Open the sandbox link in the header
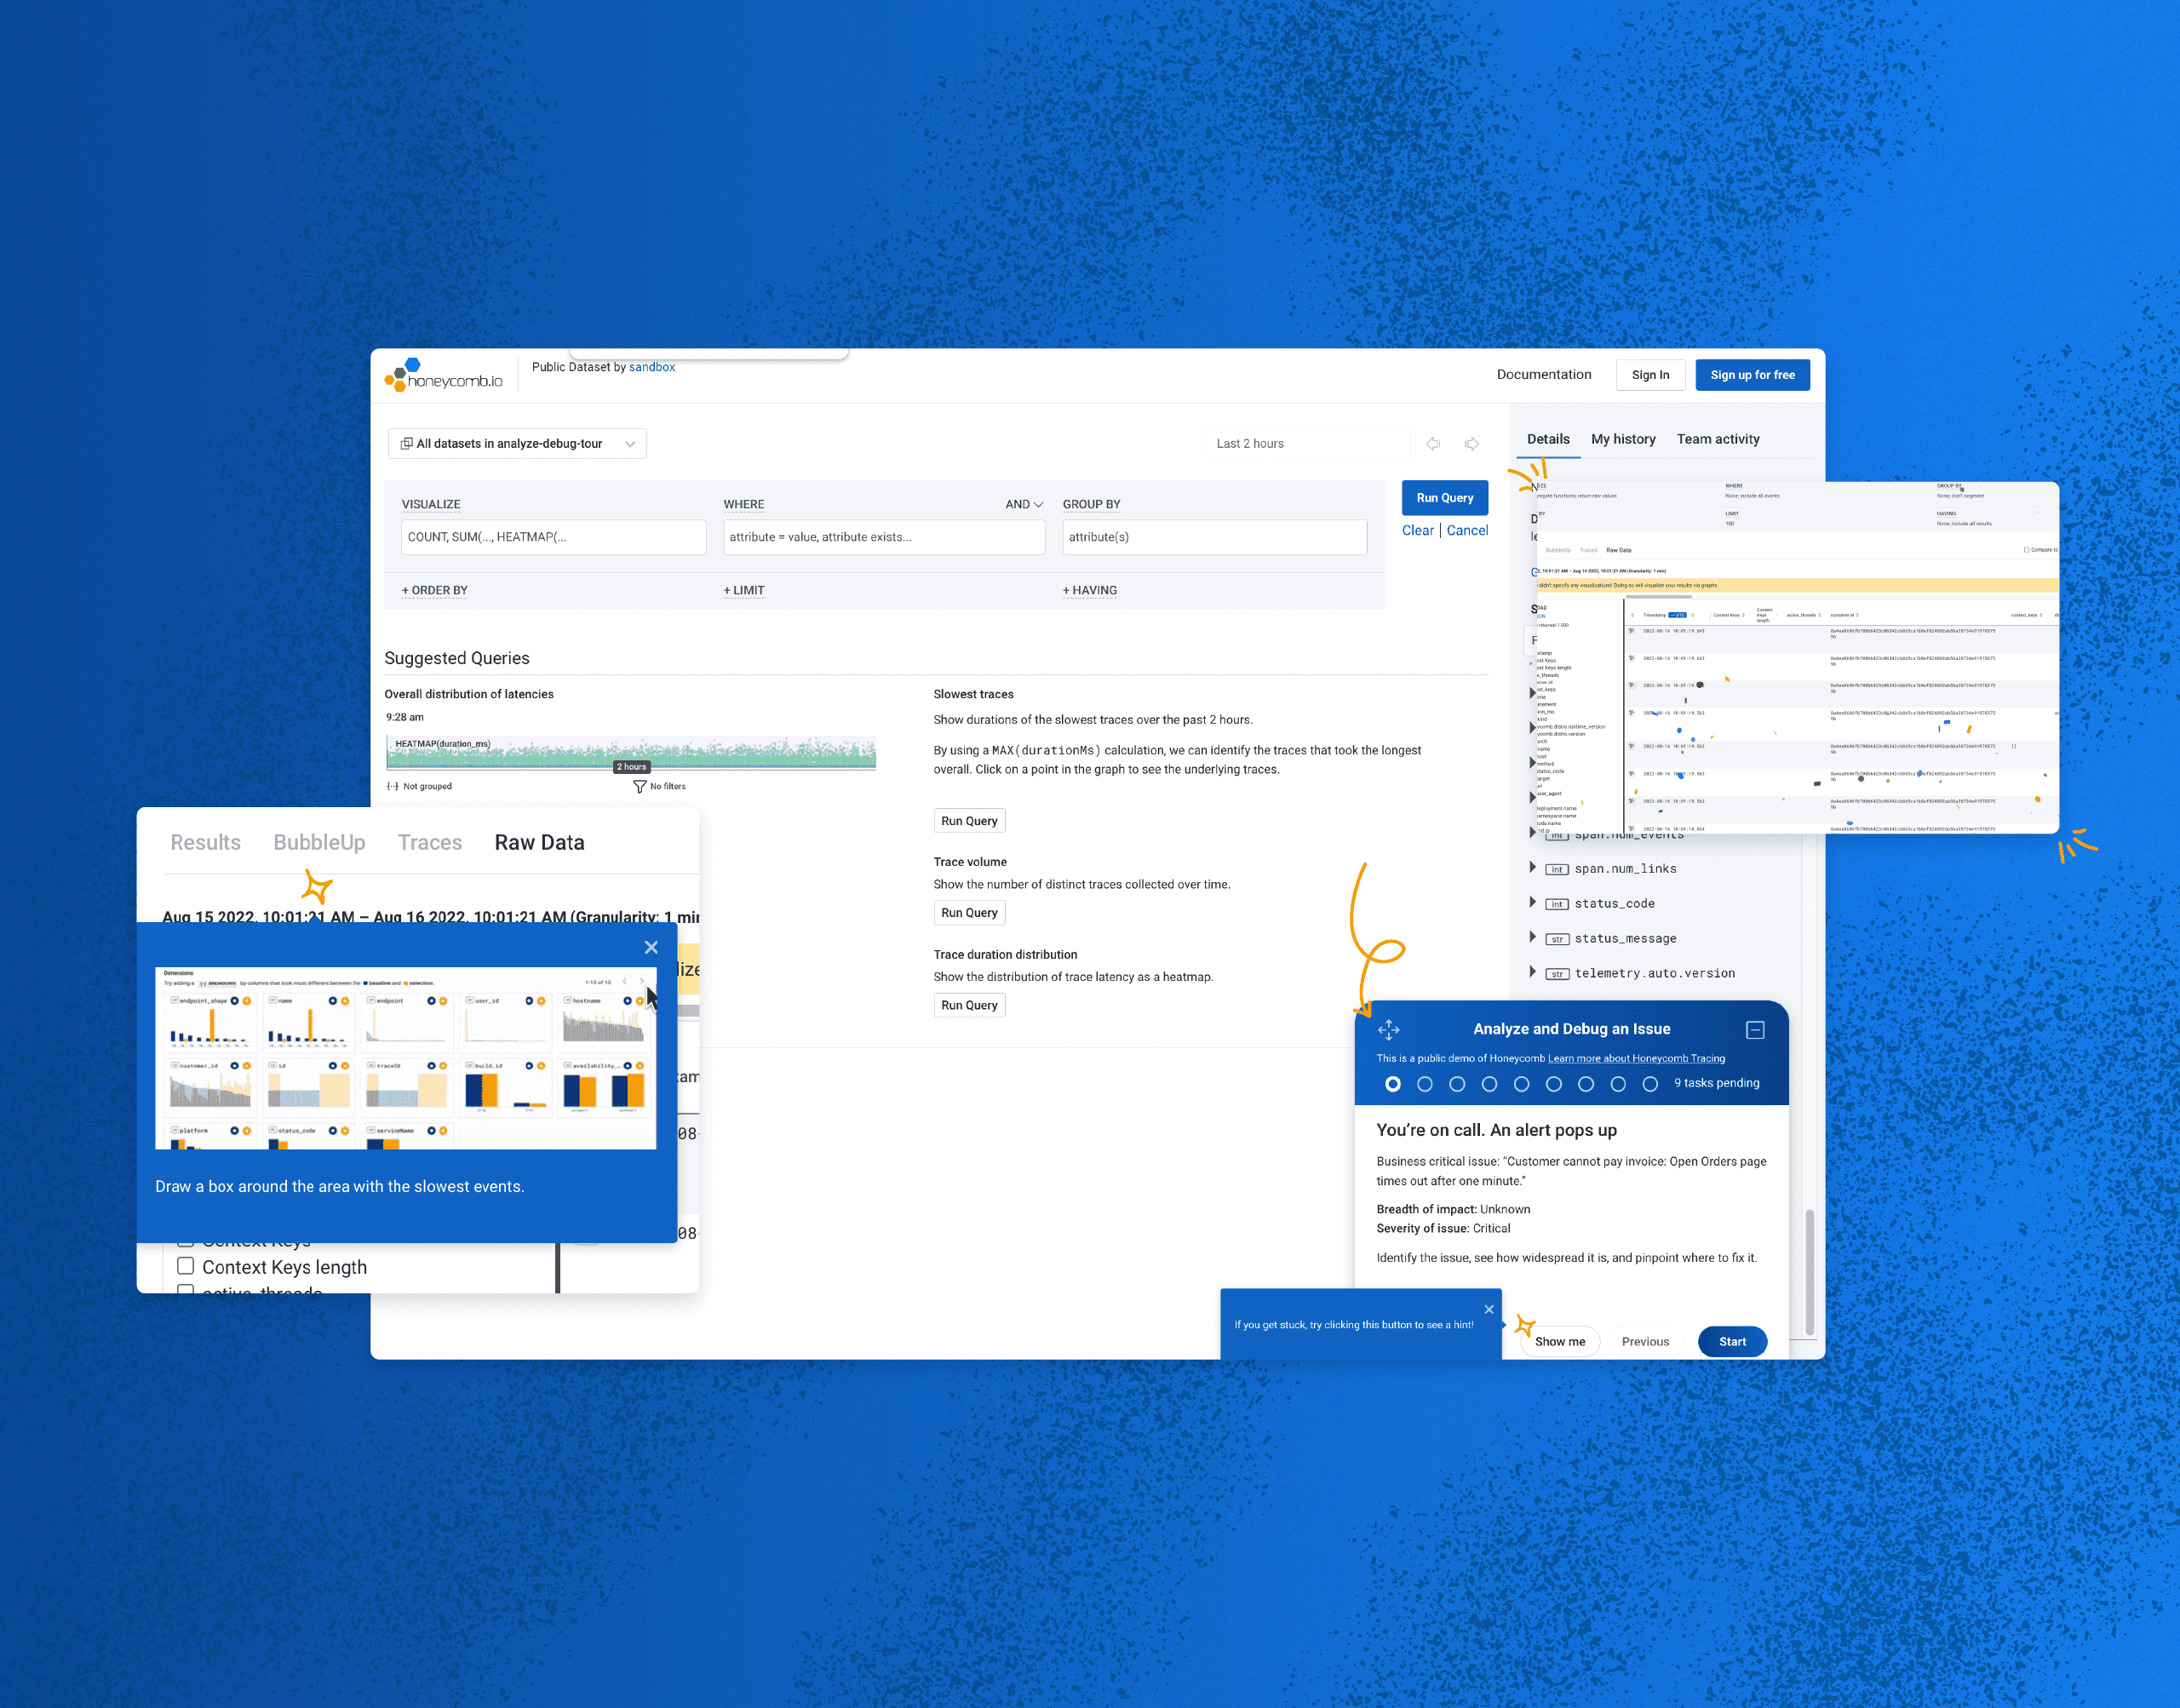The width and height of the screenshot is (2180, 1708). (652, 367)
